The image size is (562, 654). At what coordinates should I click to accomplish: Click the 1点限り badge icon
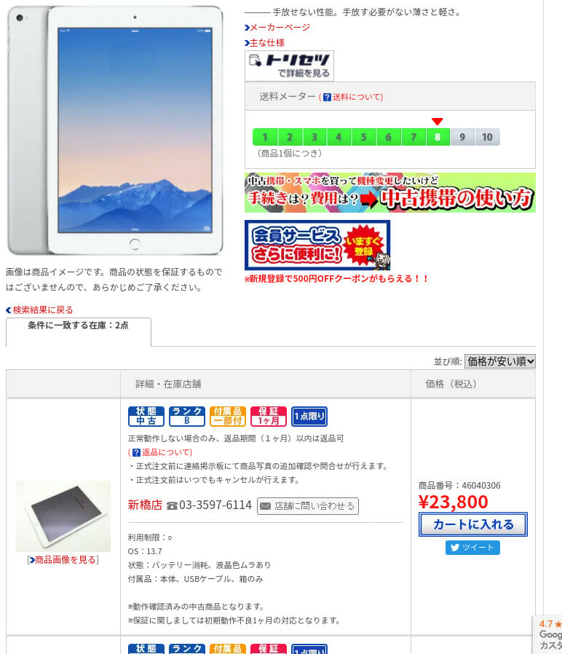(309, 417)
